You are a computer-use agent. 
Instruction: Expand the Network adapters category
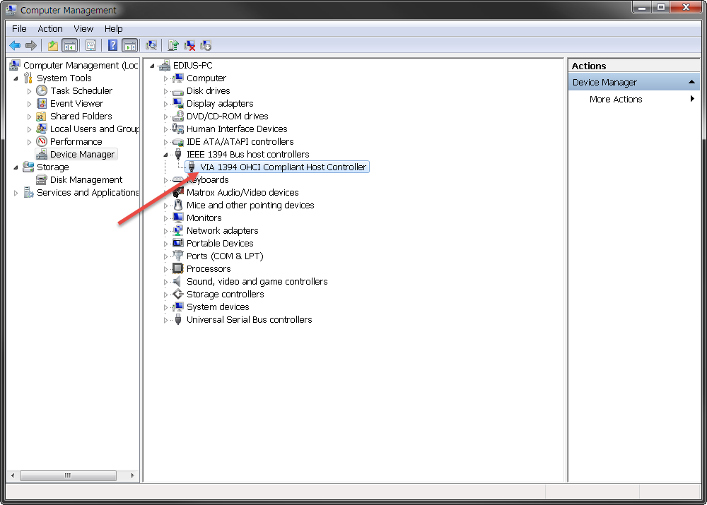tap(166, 231)
